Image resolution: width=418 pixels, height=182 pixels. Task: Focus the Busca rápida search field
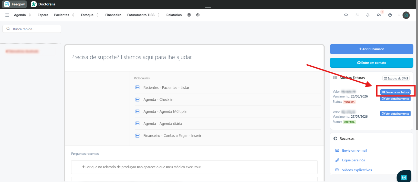32,29
